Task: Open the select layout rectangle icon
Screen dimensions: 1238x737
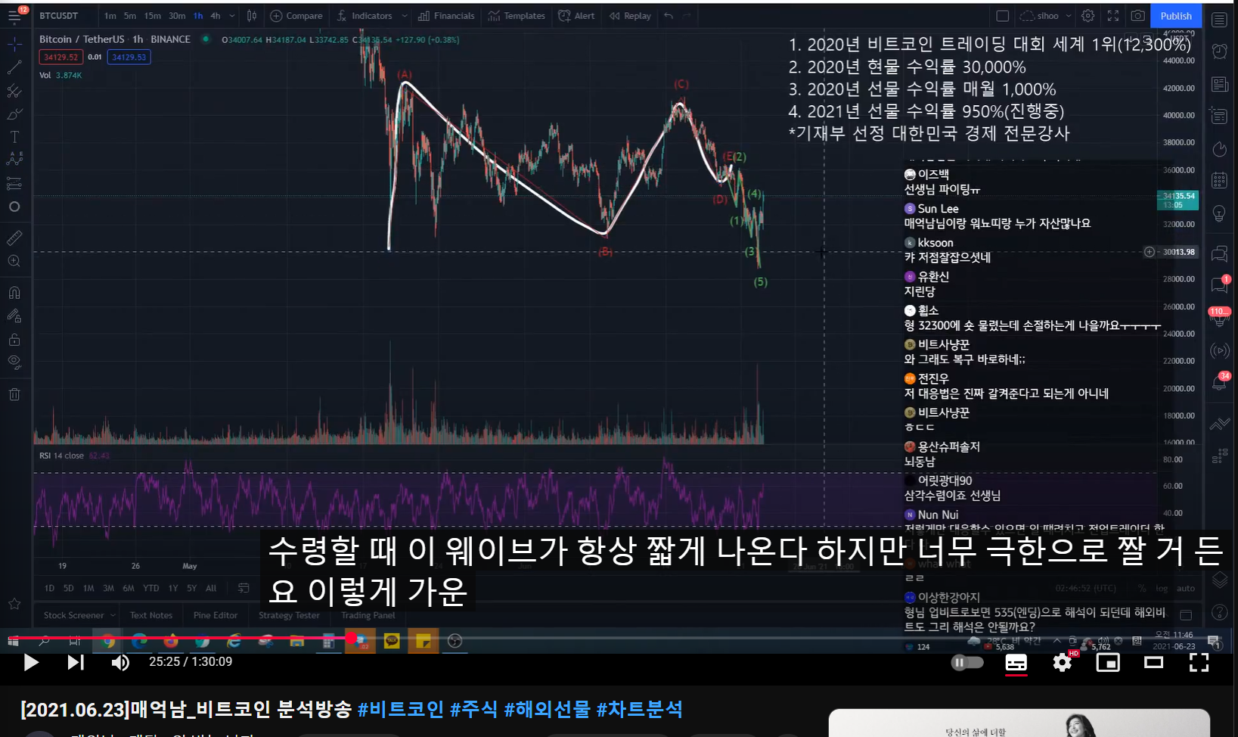Action: click(1003, 16)
